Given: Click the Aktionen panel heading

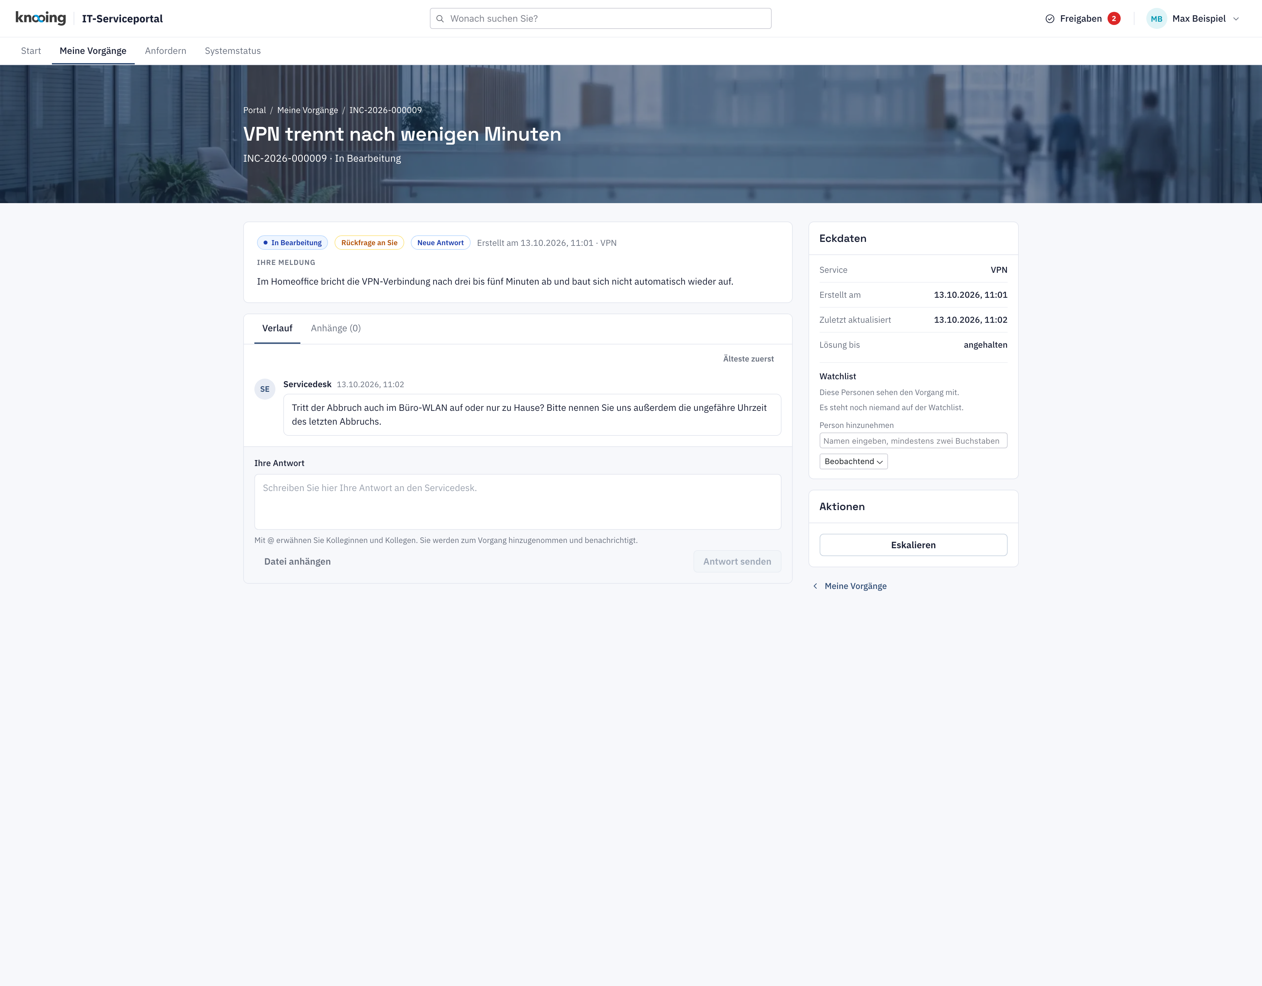Looking at the screenshot, I should 842,507.
